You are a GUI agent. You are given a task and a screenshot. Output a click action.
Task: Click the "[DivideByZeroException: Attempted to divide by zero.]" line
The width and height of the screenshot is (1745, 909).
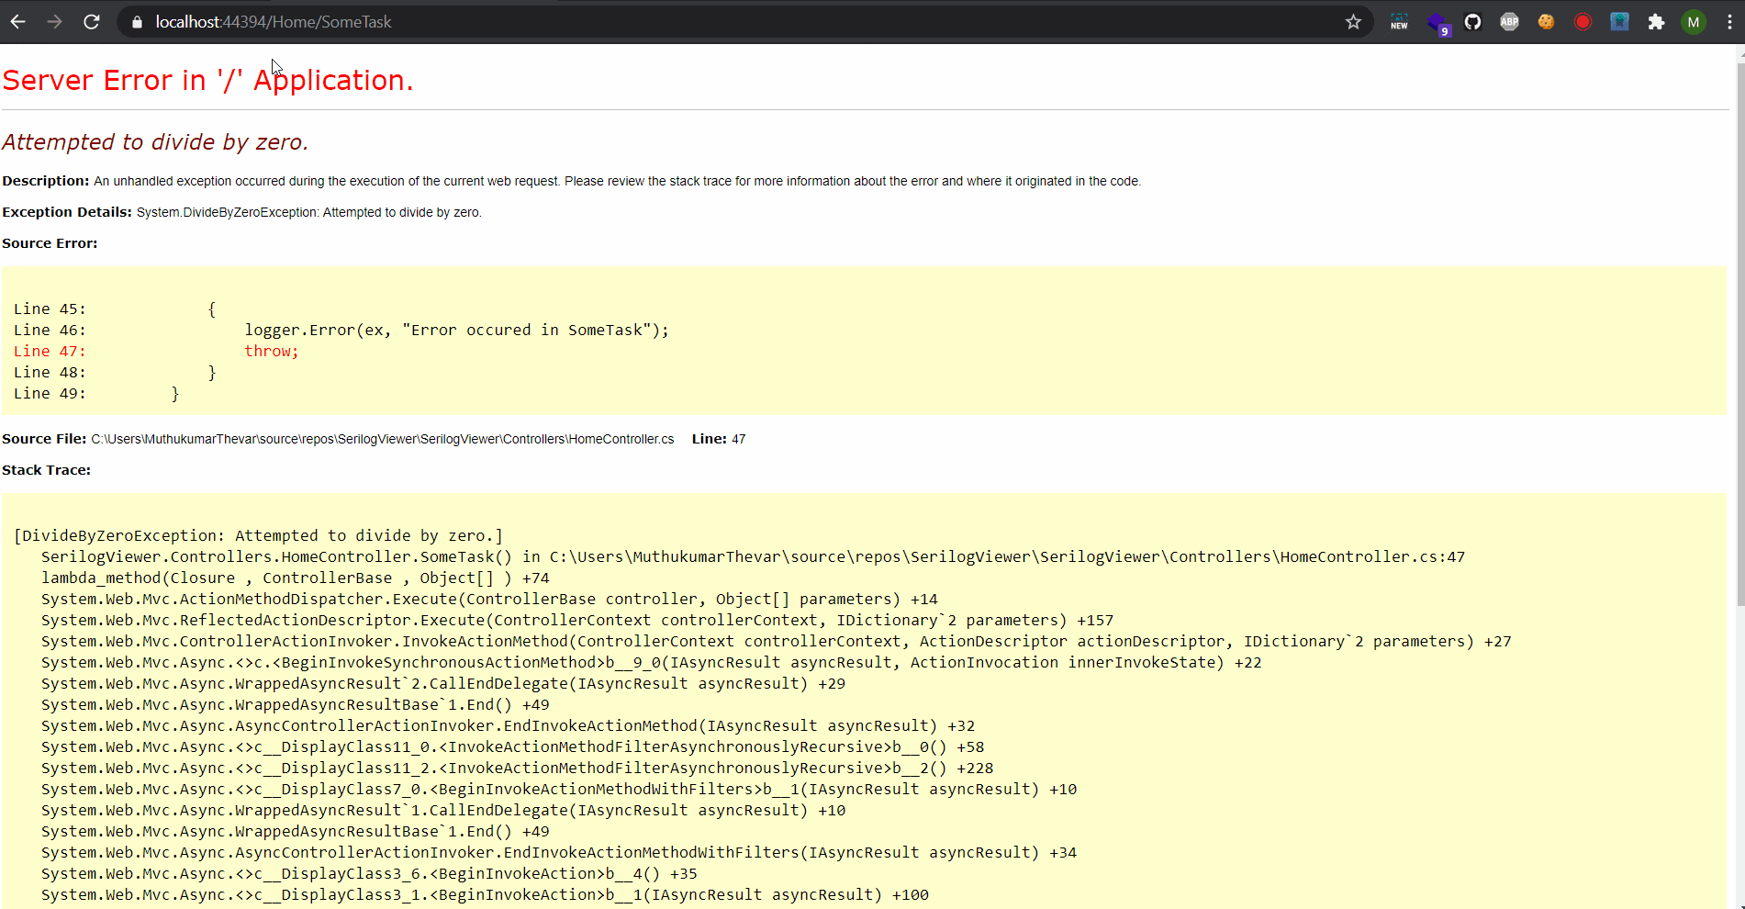coord(258,535)
